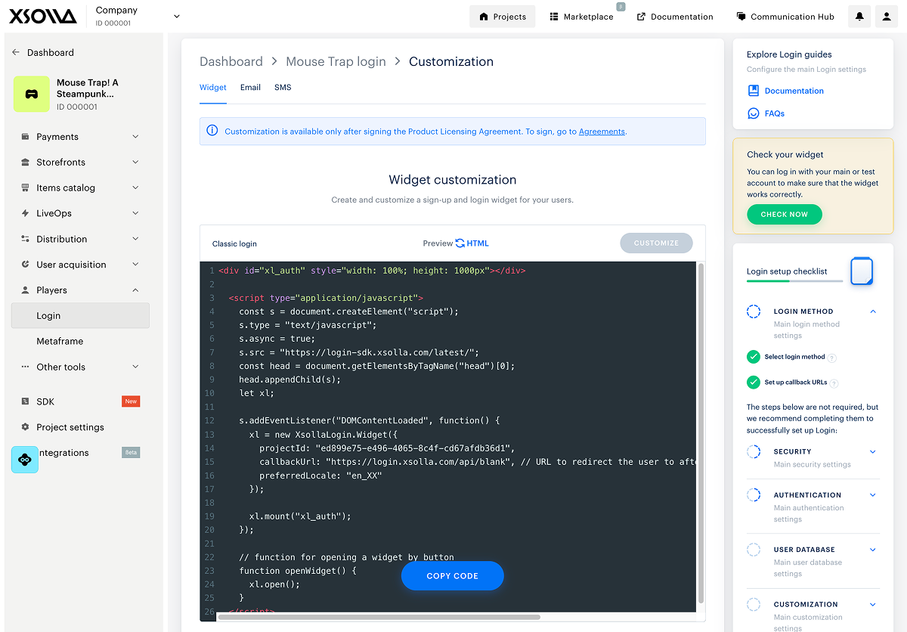Click the FAQs chat bubble icon

click(753, 113)
